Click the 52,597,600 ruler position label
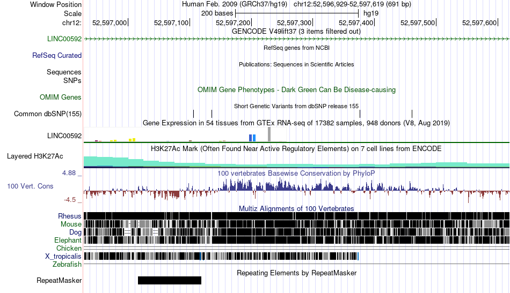Viewport: 510px width, 293px height. pyautogui.click(x=479, y=22)
